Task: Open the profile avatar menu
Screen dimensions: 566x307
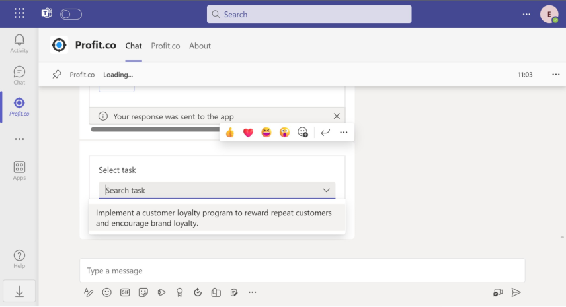Action: coord(549,14)
